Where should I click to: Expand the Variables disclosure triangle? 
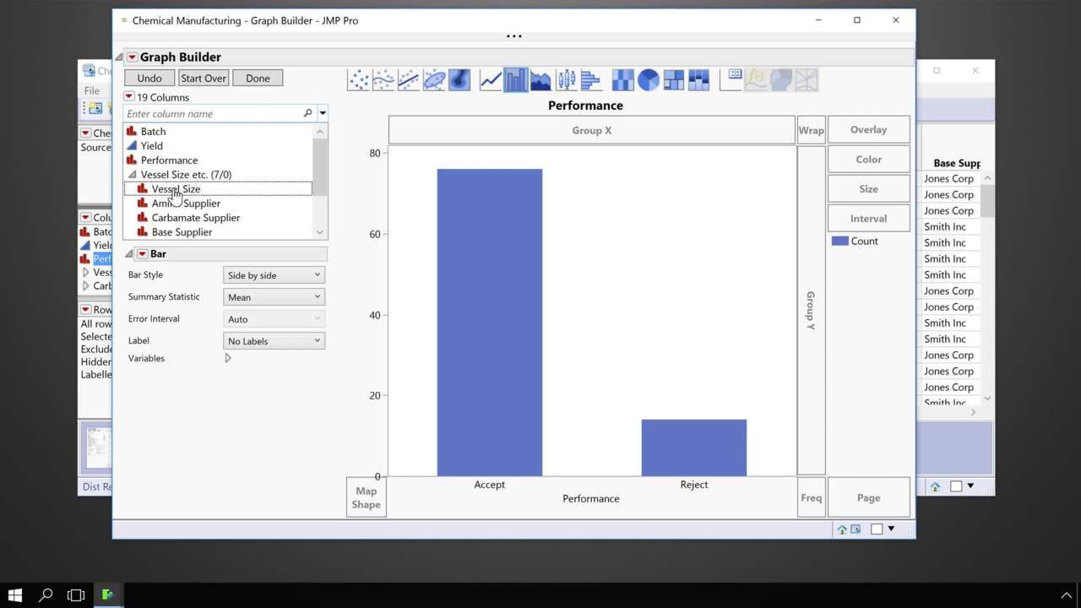[x=227, y=357]
